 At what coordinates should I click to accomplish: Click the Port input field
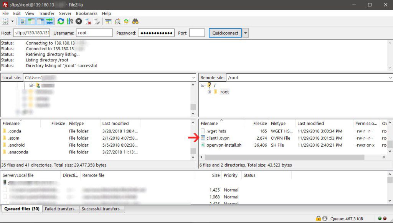[x=197, y=33]
